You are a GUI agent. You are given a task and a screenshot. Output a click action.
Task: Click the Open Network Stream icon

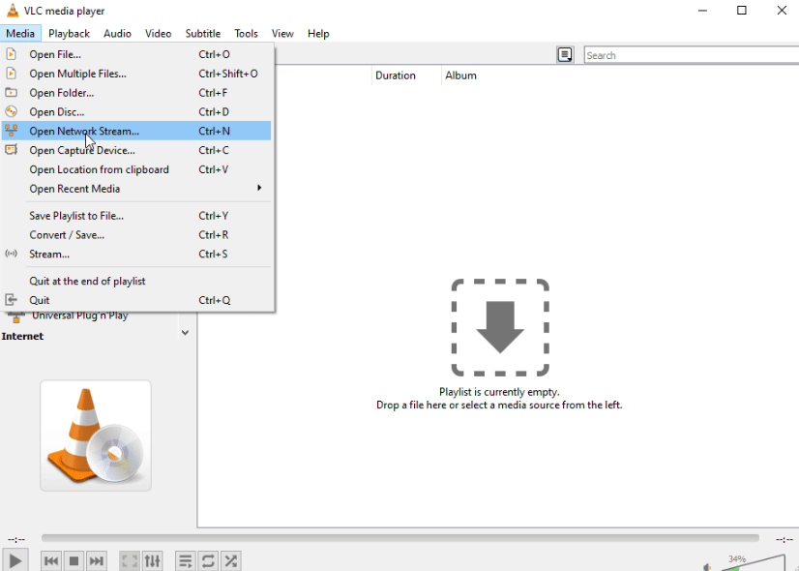point(12,131)
